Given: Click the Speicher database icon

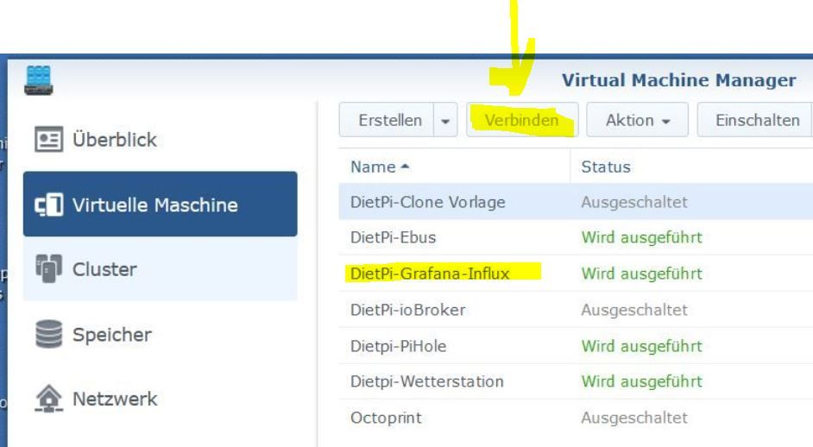Looking at the screenshot, I should pos(48,334).
